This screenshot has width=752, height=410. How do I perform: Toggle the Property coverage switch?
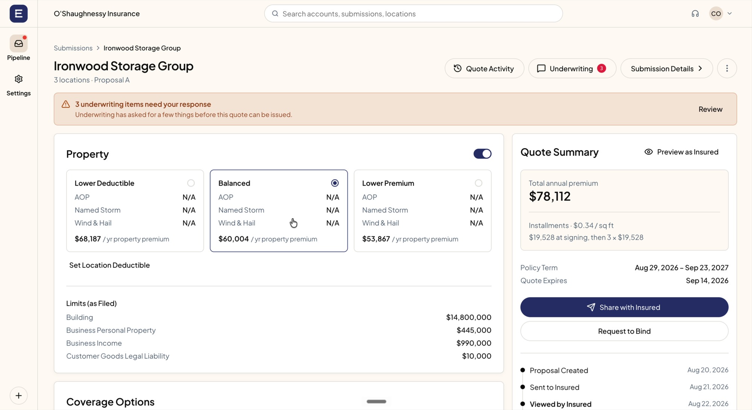point(482,154)
